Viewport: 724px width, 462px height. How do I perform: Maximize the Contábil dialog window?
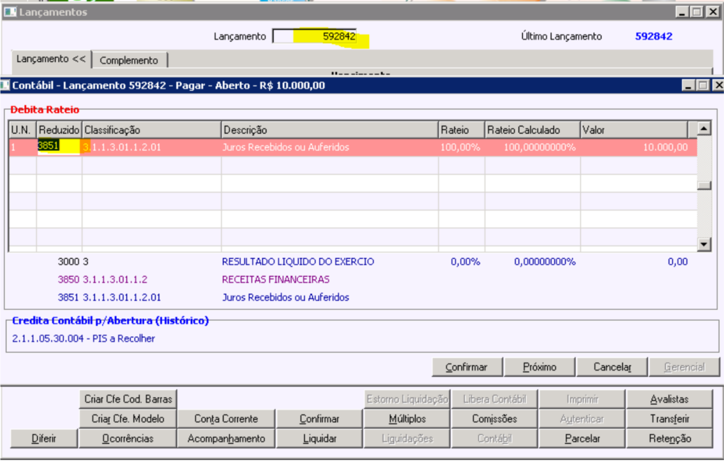[703, 86]
